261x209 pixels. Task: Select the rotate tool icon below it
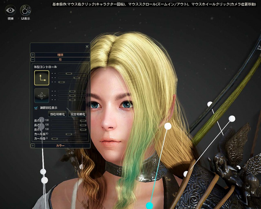[42, 96]
